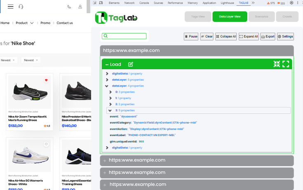Expand item 0: 3 properties

pyautogui.click(x=110, y=92)
